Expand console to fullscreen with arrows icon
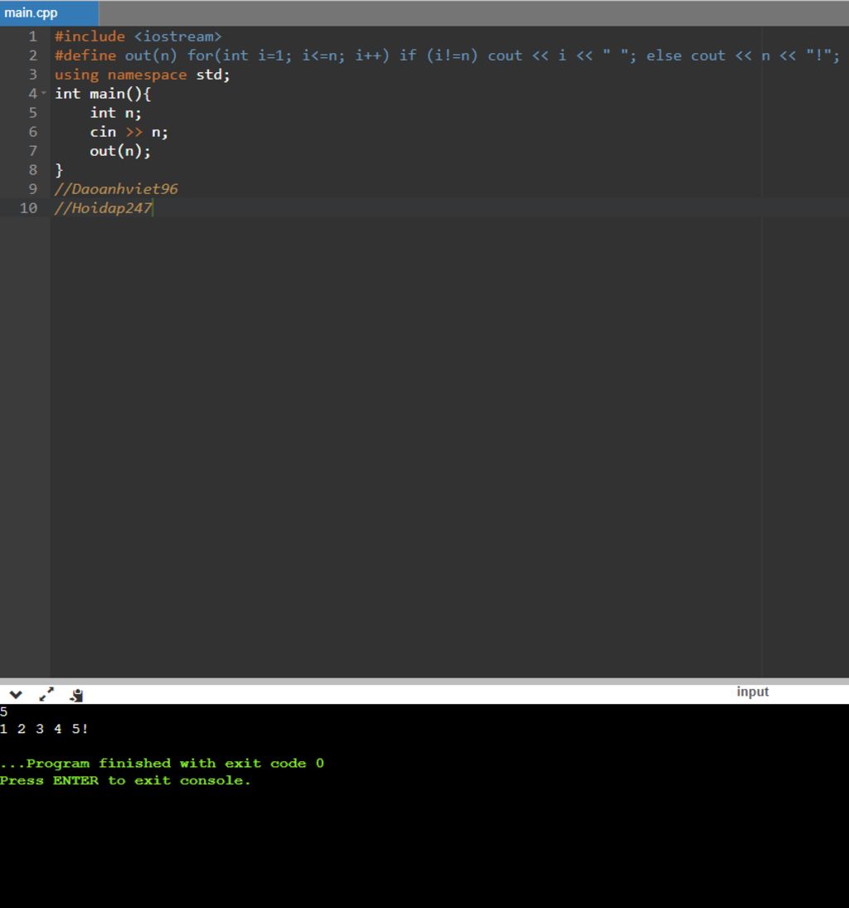Image resolution: width=849 pixels, height=908 pixels. (46, 695)
